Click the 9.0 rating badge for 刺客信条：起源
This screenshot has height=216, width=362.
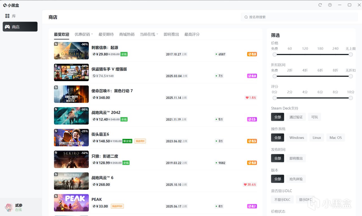click(x=252, y=54)
